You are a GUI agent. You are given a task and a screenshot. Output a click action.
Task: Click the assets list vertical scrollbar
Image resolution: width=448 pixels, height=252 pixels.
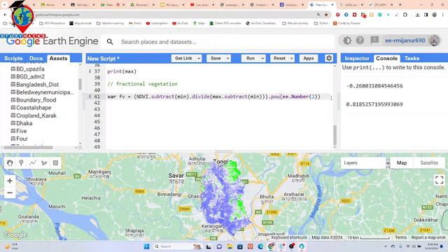80,84
